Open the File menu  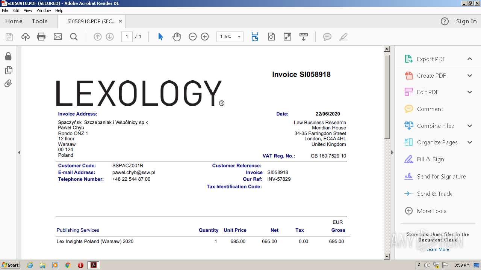[x=5, y=10]
